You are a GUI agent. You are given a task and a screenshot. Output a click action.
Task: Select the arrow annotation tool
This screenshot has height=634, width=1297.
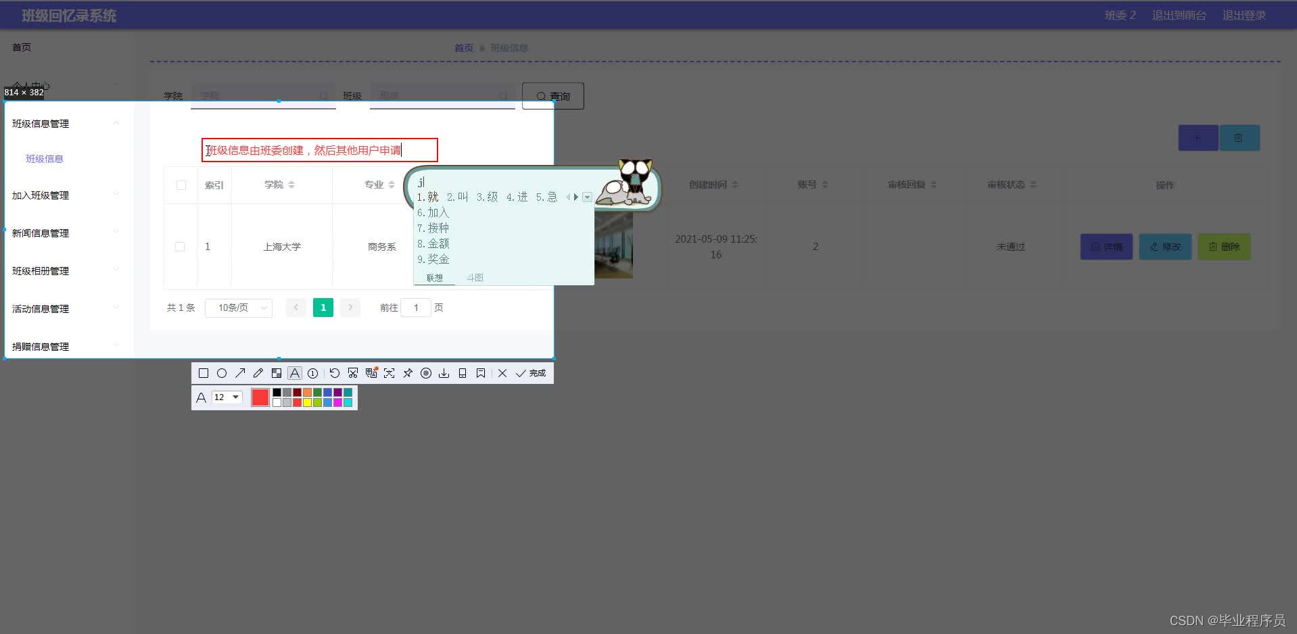[x=240, y=373]
